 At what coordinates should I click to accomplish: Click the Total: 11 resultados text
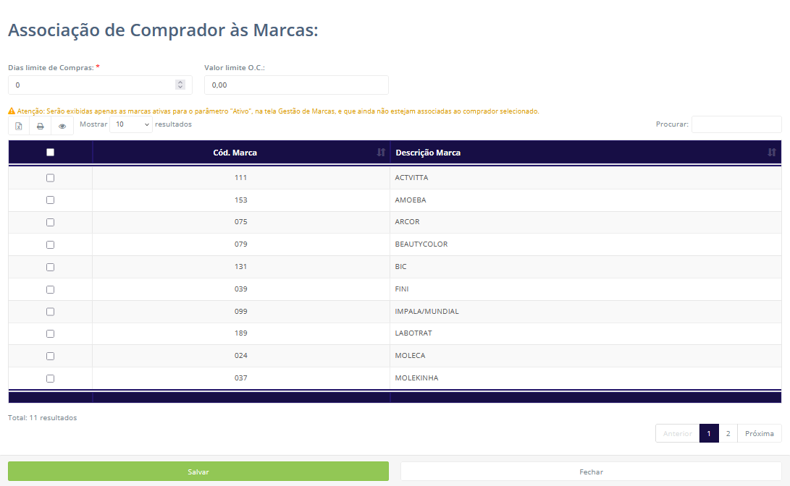[42, 418]
